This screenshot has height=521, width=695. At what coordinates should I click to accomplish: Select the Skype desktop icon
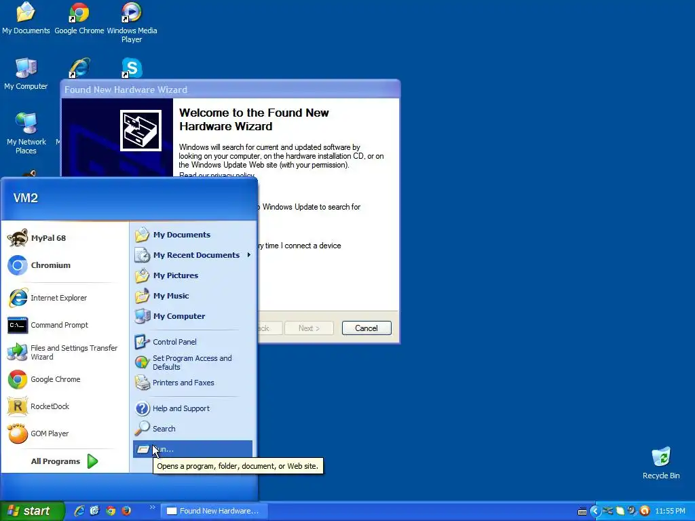click(x=132, y=68)
